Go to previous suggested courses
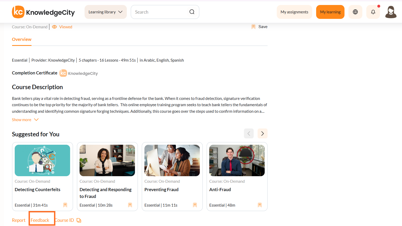402x226 pixels. pyautogui.click(x=249, y=133)
